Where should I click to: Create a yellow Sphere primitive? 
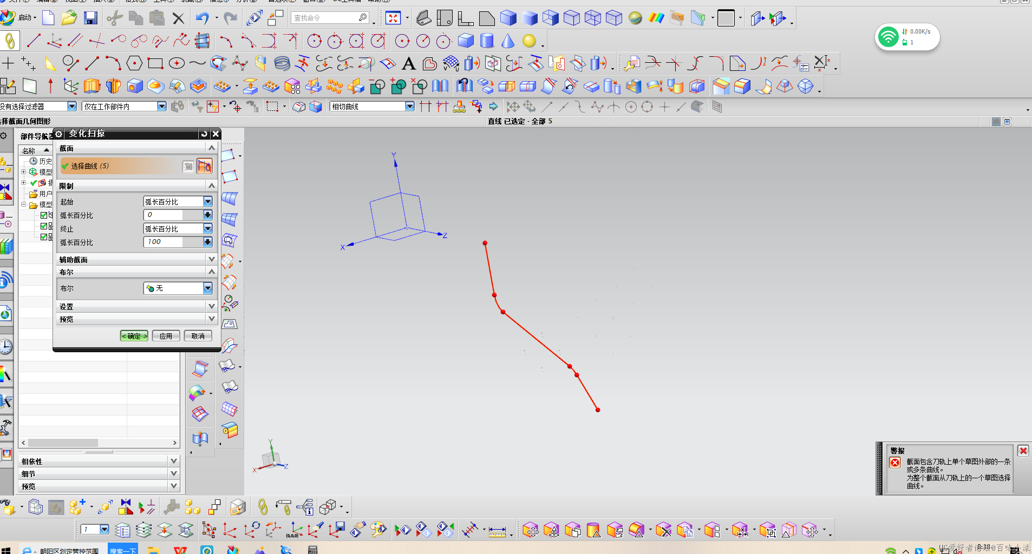tap(529, 41)
